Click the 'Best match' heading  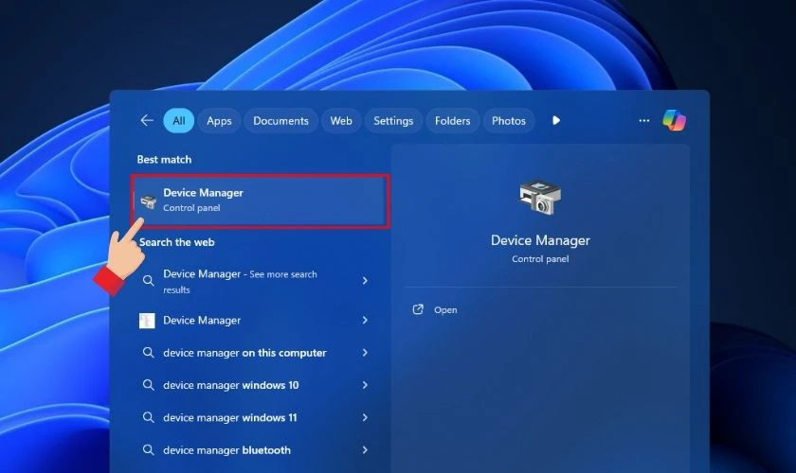click(x=164, y=159)
